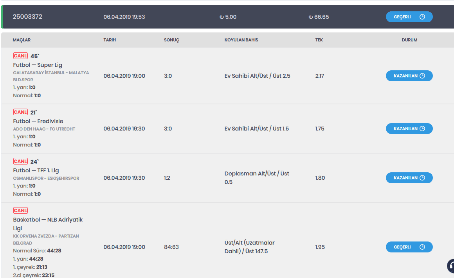Click clock icon in top Geçerli badge
Viewport: 454px width, 279px height.
pyautogui.click(x=422, y=17)
